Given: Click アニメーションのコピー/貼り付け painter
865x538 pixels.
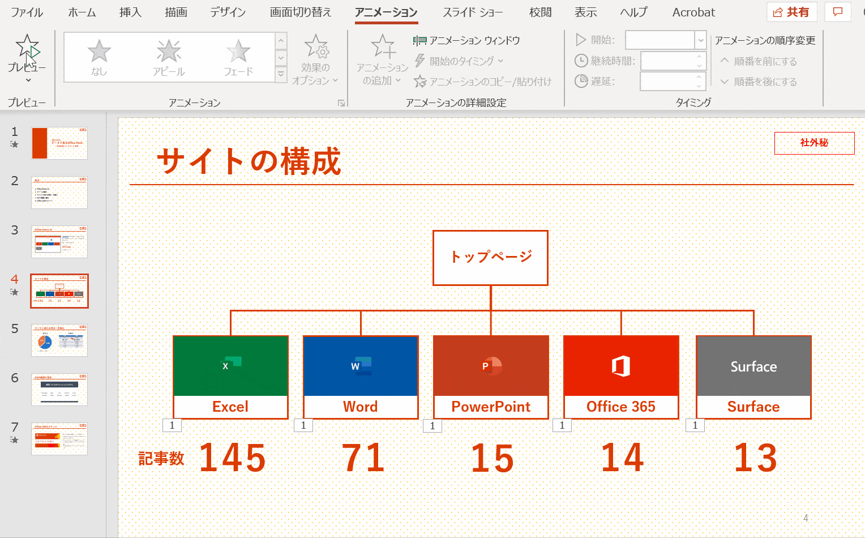Looking at the screenshot, I should click(482, 82).
